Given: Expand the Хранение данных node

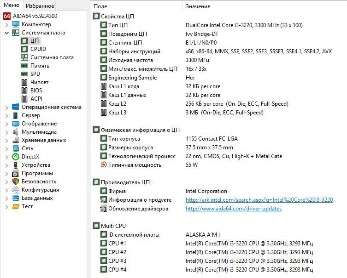Looking at the screenshot, I should [6, 141].
